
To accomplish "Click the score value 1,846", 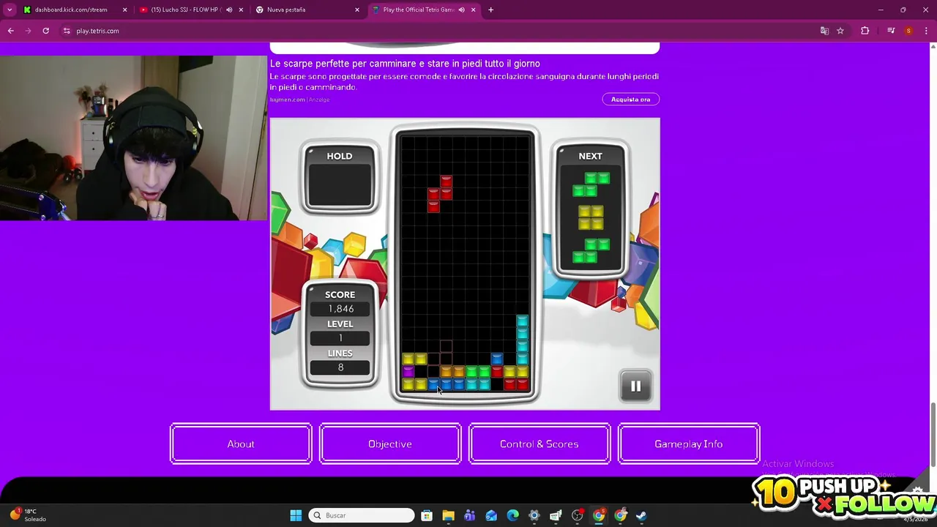I will (340, 309).
